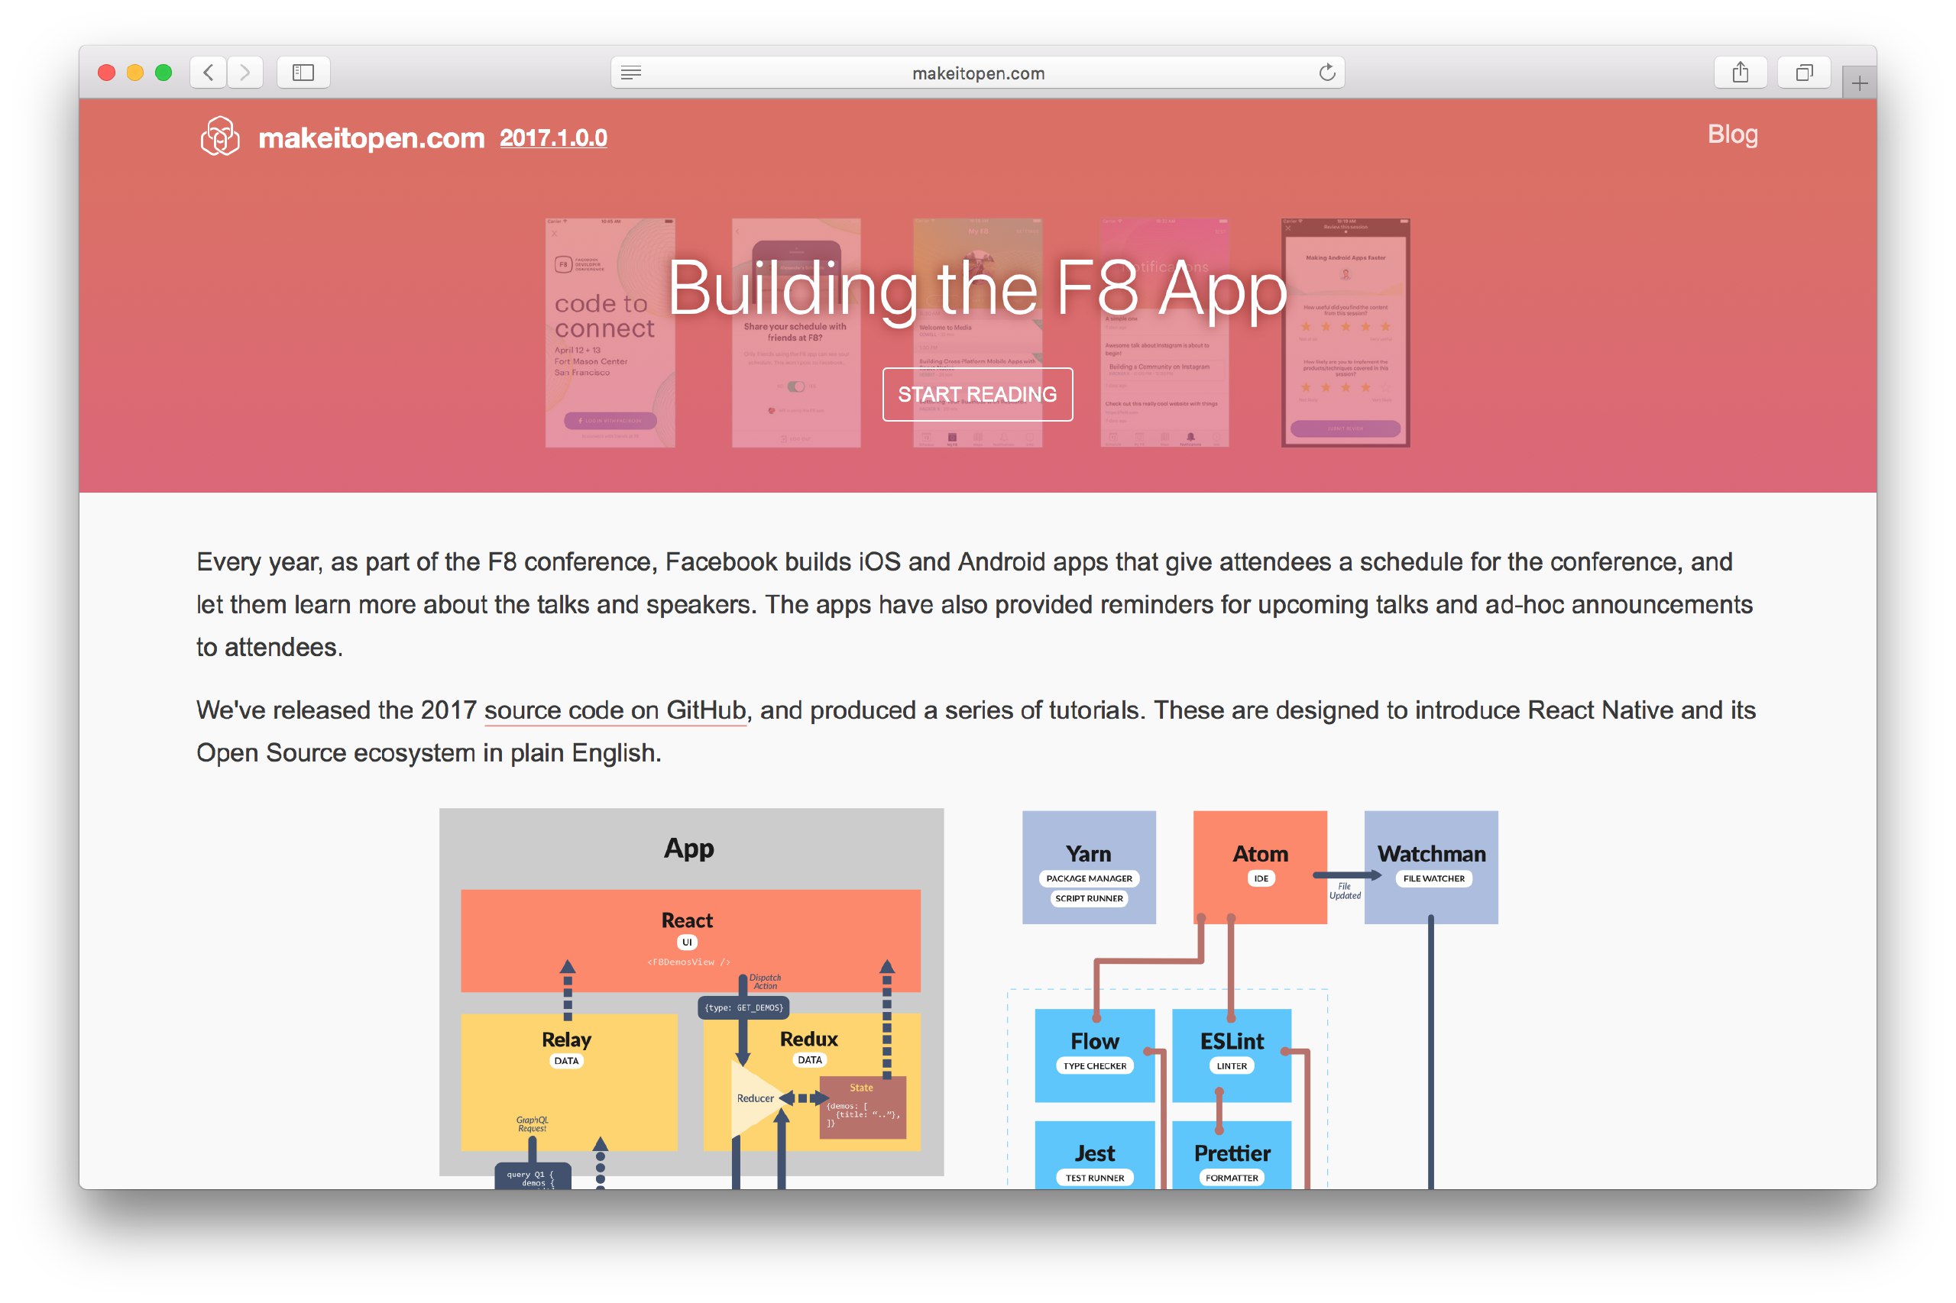Click the {type: GET_DEMOS} action label
Screen dimensions: 1956x1303
(743, 1007)
